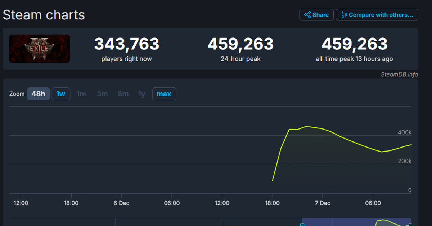
Task: Click the Zoom label
Action: pyautogui.click(x=17, y=94)
